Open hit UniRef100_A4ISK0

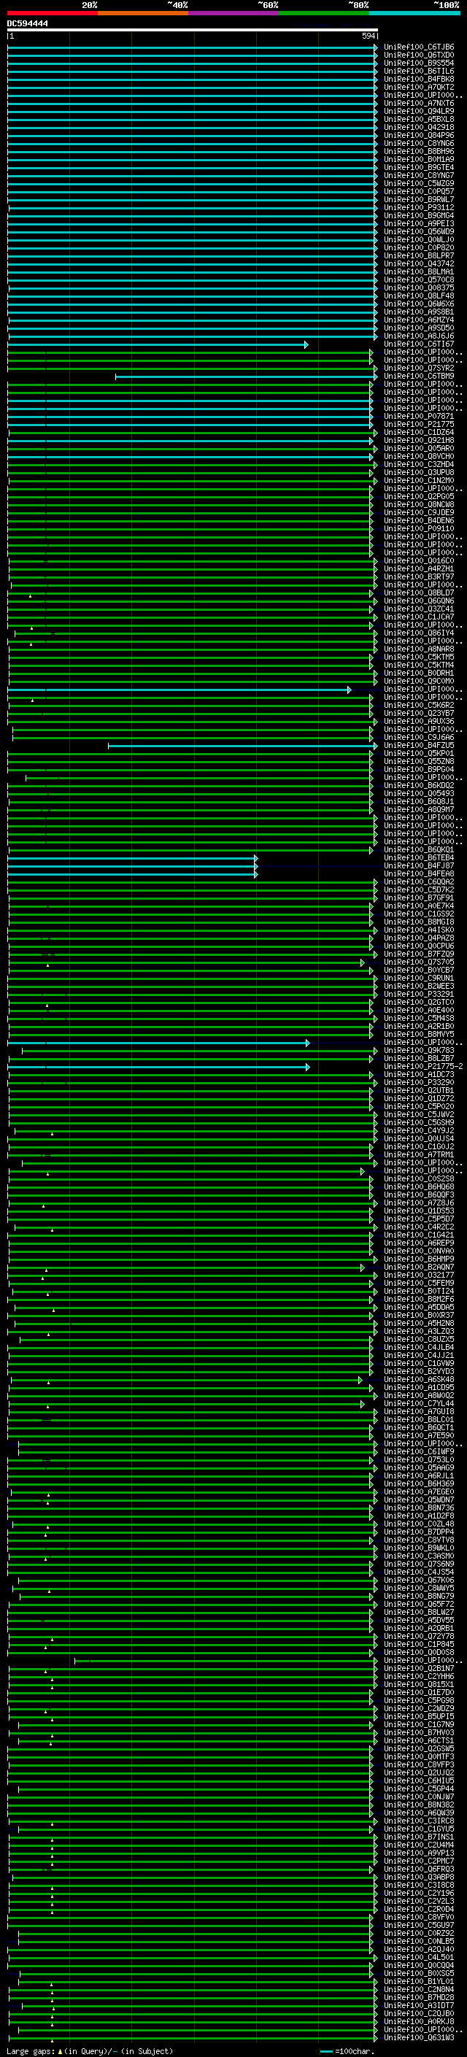[419, 930]
